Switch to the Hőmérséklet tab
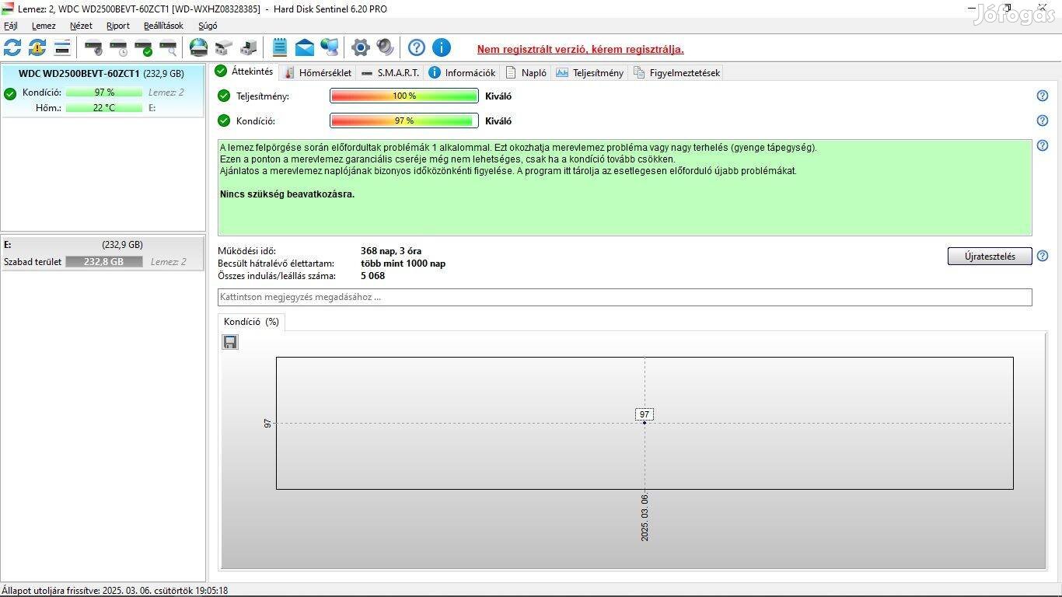 pos(317,72)
